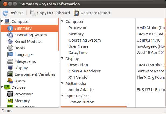
Task: Collapse the Computer tree in sidebar
Action: (2, 22)
